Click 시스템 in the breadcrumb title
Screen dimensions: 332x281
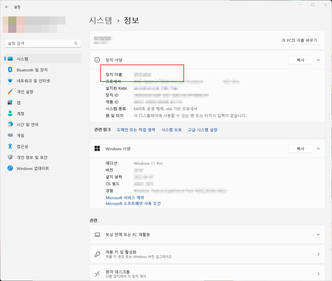click(x=101, y=21)
